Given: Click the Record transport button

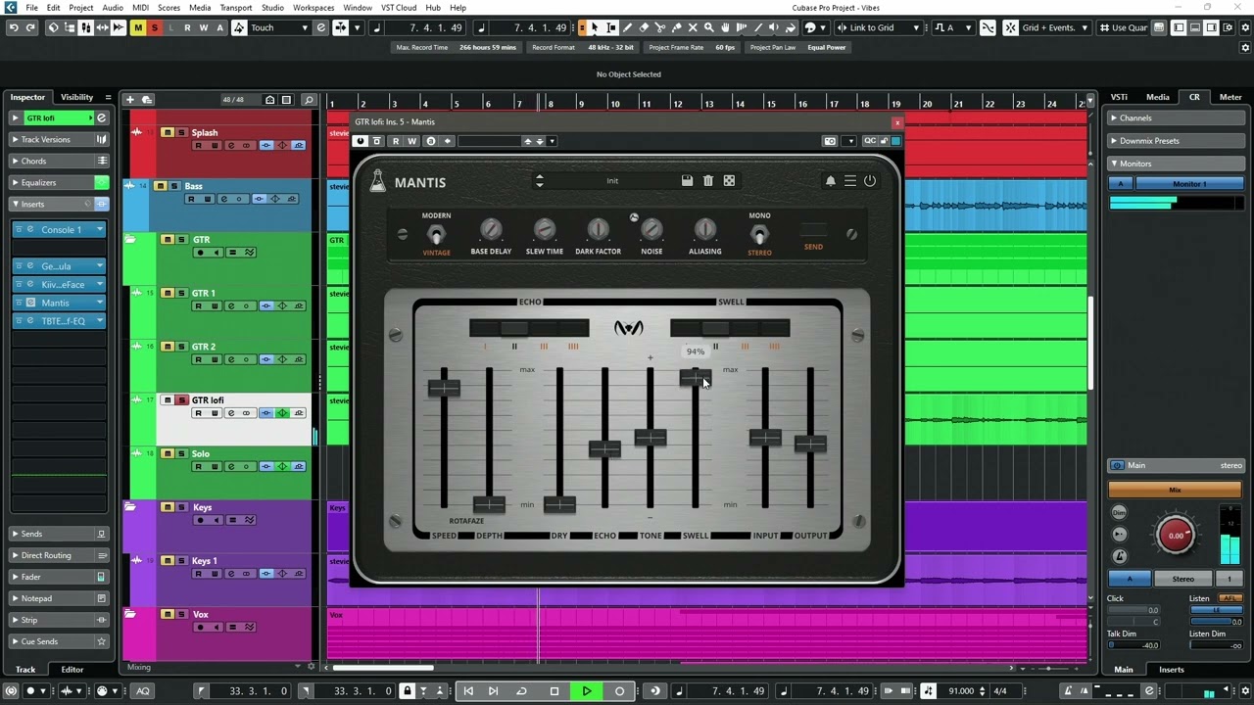Looking at the screenshot, I should 619,691.
